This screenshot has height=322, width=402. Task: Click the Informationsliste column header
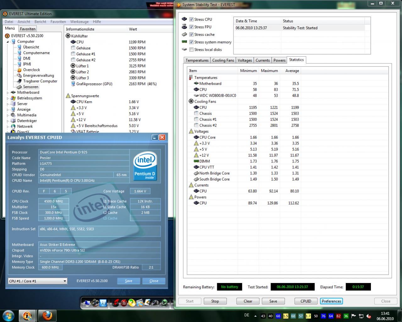[x=96, y=29]
